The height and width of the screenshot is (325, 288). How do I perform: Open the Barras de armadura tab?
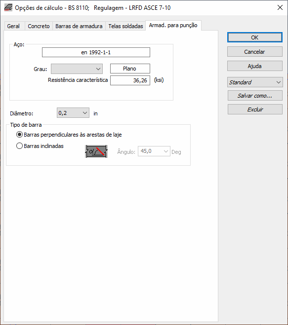pyautogui.click(x=79, y=26)
